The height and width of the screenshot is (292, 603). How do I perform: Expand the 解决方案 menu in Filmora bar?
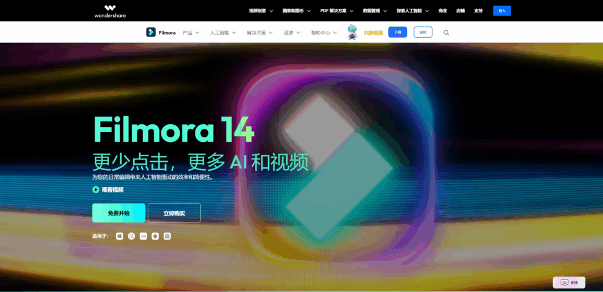260,32
